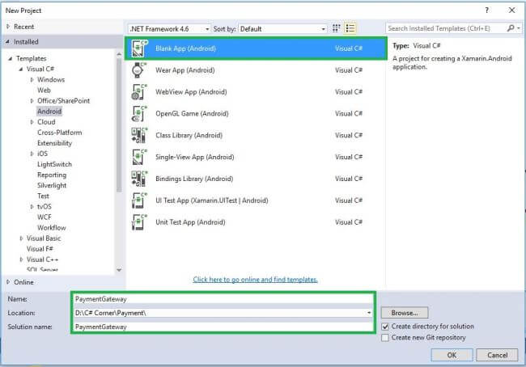
Task: Switch to medium icons list view
Action: pyautogui.click(x=350, y=28)
